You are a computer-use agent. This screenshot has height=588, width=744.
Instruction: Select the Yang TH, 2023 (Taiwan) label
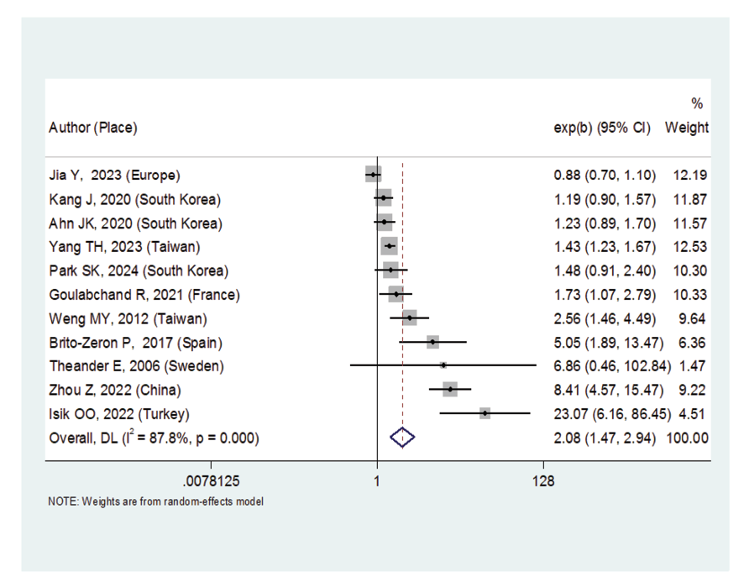(x=125, y=247)
